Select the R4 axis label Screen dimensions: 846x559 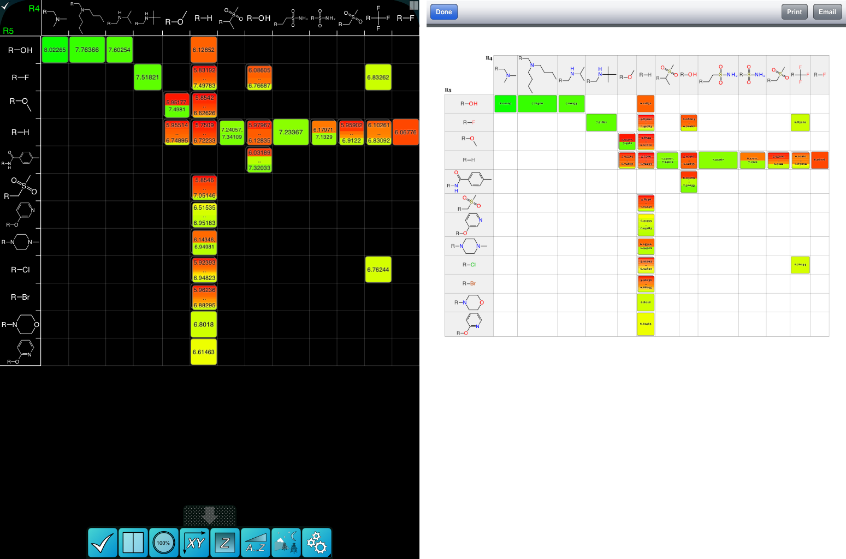tap(34, 9)
